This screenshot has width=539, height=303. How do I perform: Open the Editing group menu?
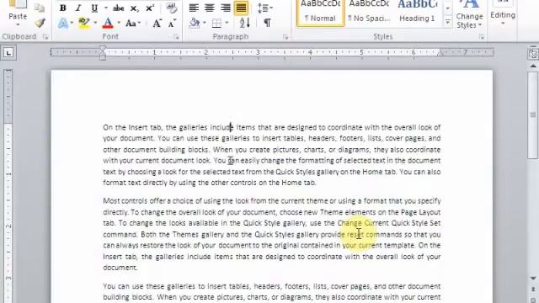coord(503,14)
